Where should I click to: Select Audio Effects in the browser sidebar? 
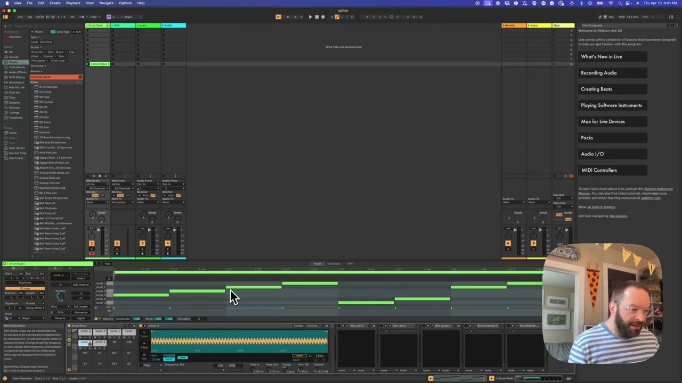17,72
